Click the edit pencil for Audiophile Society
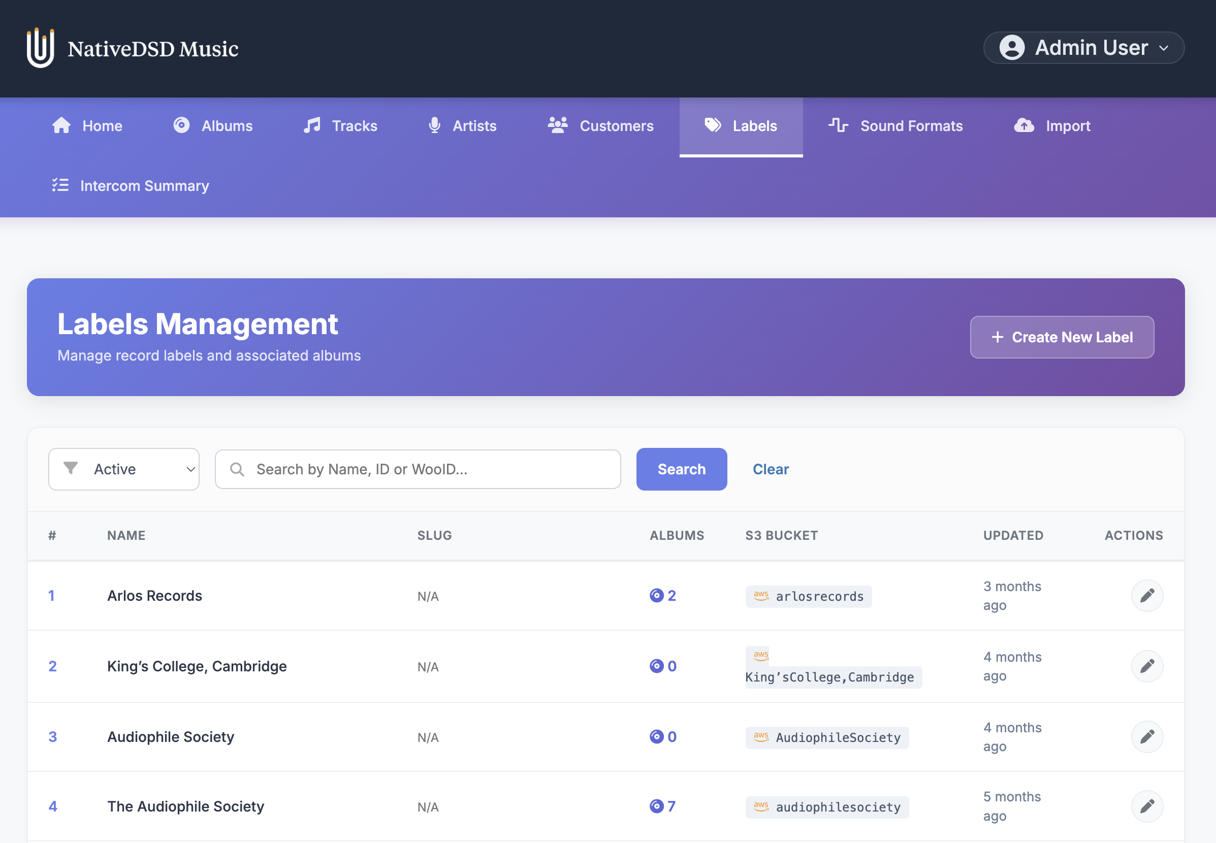 tap(1147, 736)
